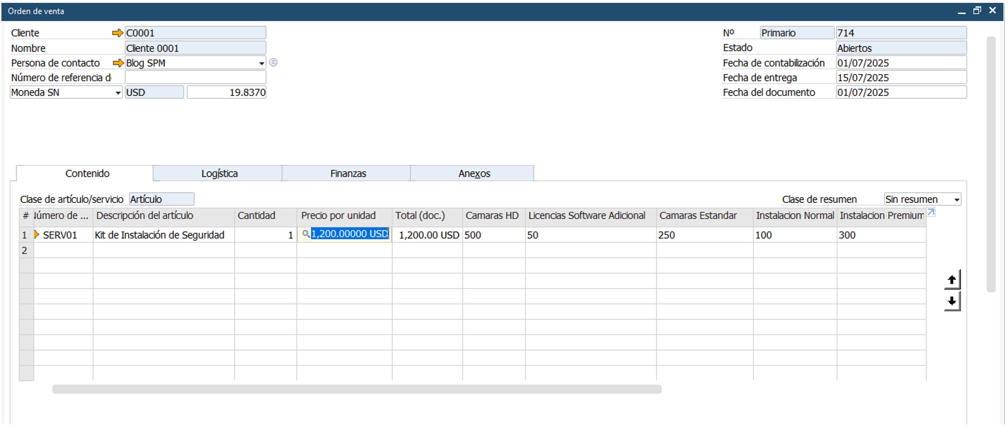This screenshot has width=1008, height=427.
Task: Expand the Persona de contacto dropdown
Action: (261, 63)
